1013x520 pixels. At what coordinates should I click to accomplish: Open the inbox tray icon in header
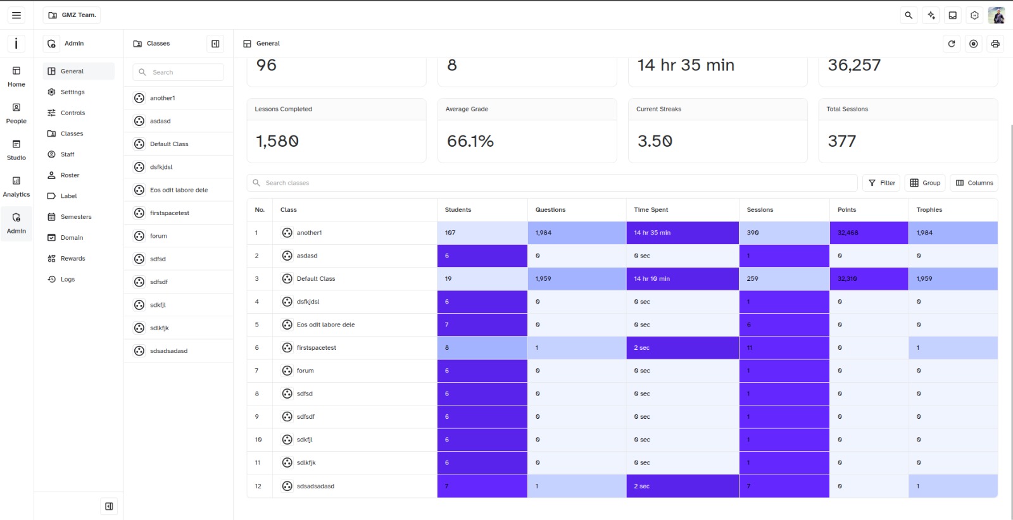(x=952, y=15)
